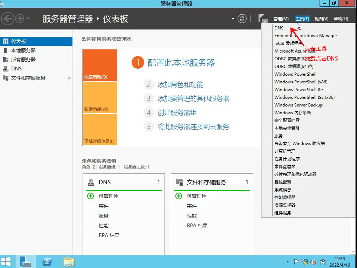This screenshot has width=357, height=268.
Task: Open ODBC 数据源(64 位) menu entry
Action: (294, 66)
